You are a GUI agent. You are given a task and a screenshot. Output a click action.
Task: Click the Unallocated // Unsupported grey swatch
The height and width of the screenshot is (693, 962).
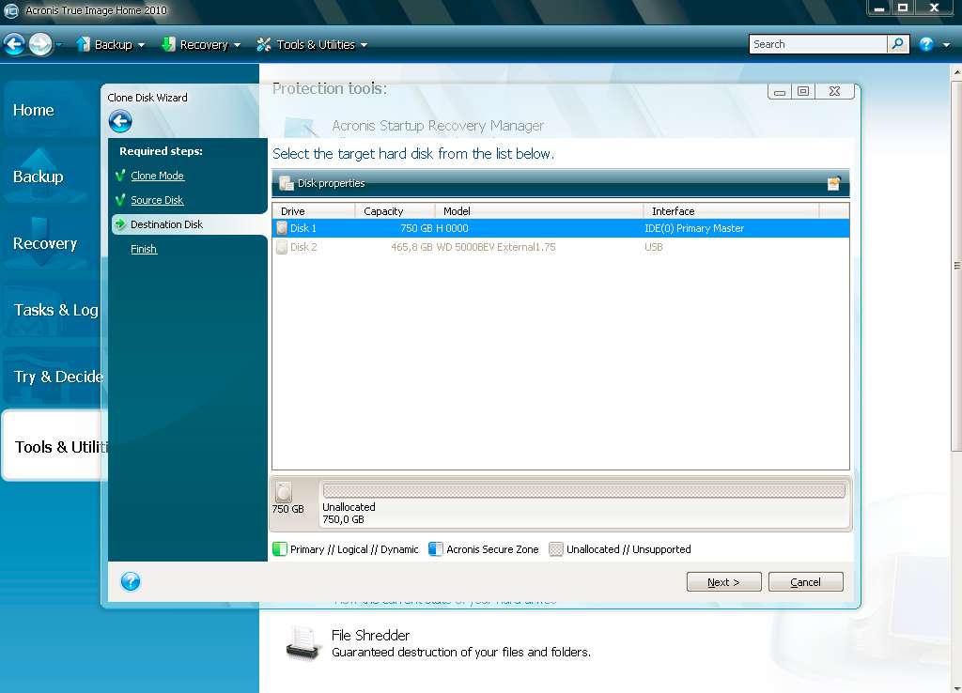(556, 549)
